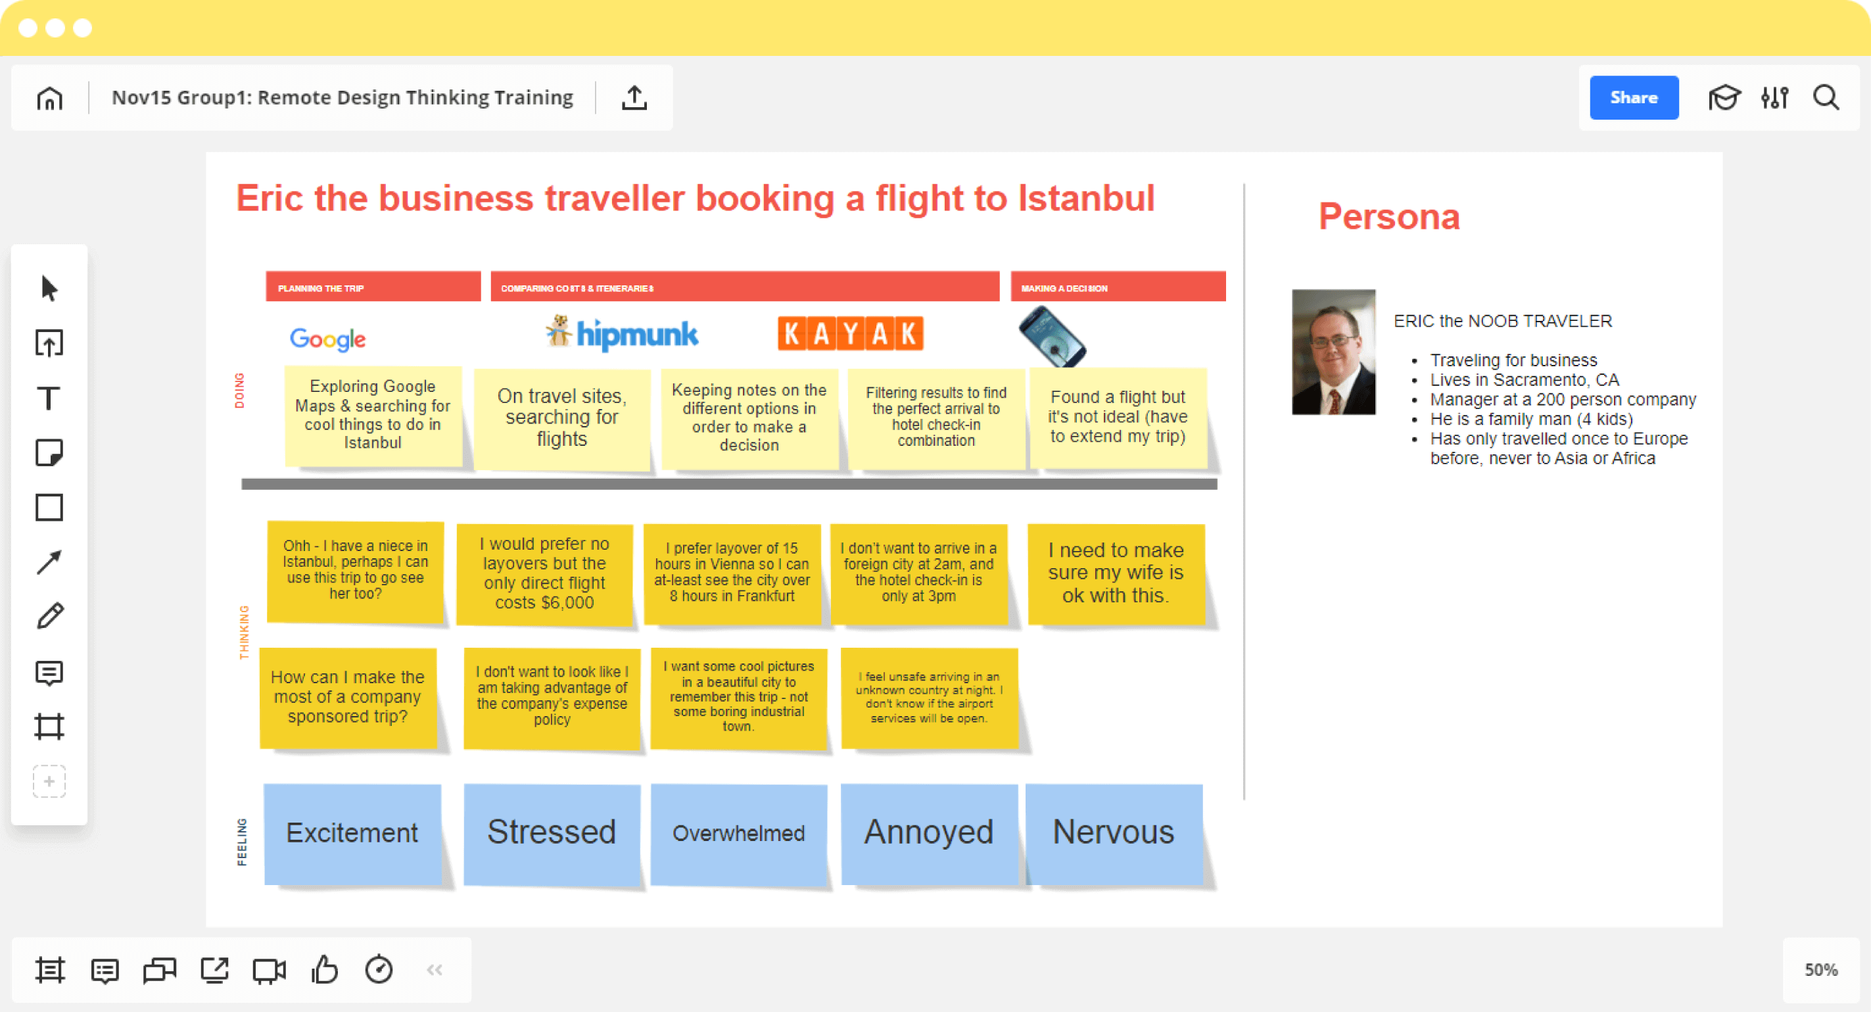The width and height of the screenshot is (1871, 1012).
Task: Click the add element plus icon
Action: (x=50, y=780)
